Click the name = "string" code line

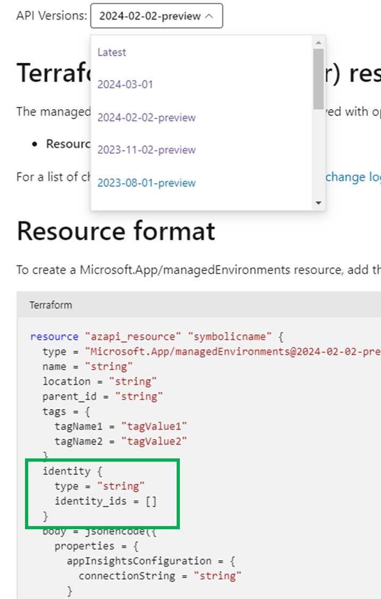click(x=88, y=366)
